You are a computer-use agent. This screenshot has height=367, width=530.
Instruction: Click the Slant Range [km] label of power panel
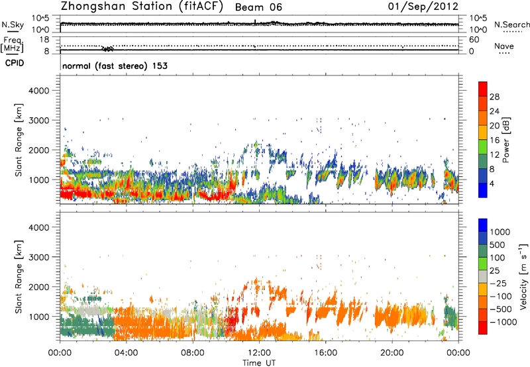[x=19, y=140]
